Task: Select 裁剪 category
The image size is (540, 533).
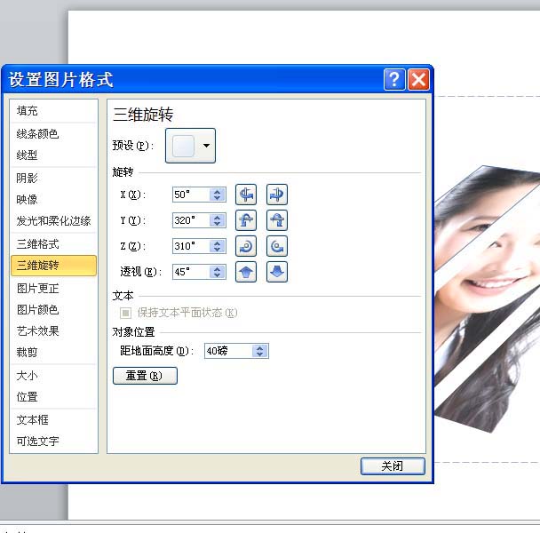Action: point(53,353)
